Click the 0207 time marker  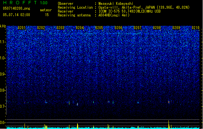[137, 28]
